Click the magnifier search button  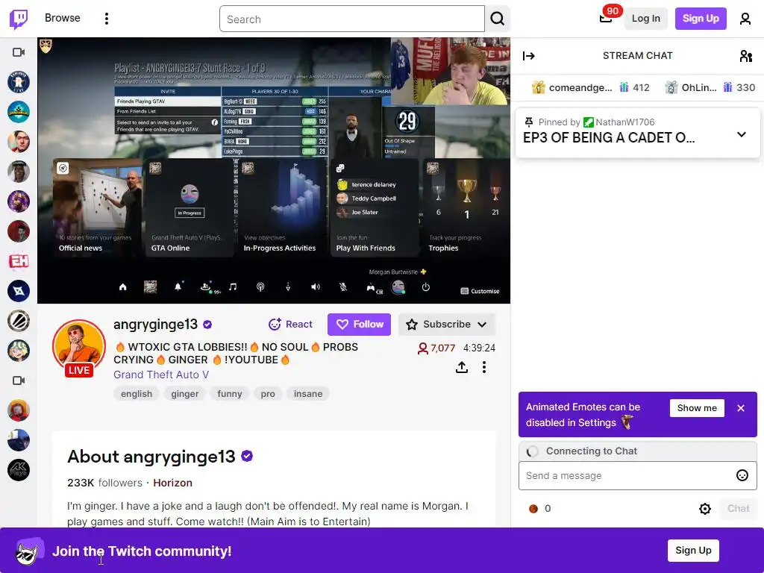[x=497, y=19]
